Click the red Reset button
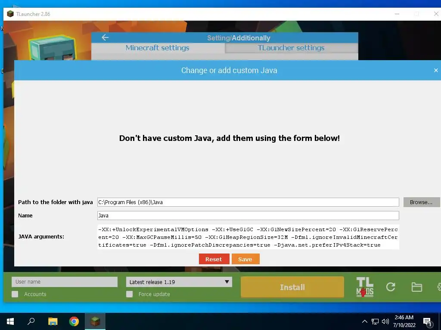441x330 pixels. point(214,259)
